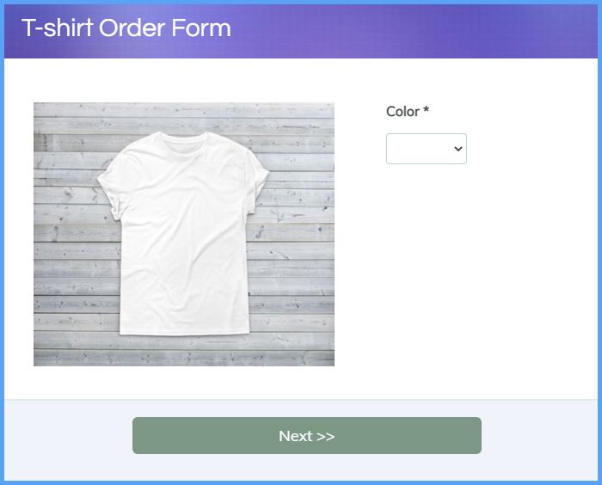Proceed to next page with green button
Screen dimensions: 602x485
point(307,435)
